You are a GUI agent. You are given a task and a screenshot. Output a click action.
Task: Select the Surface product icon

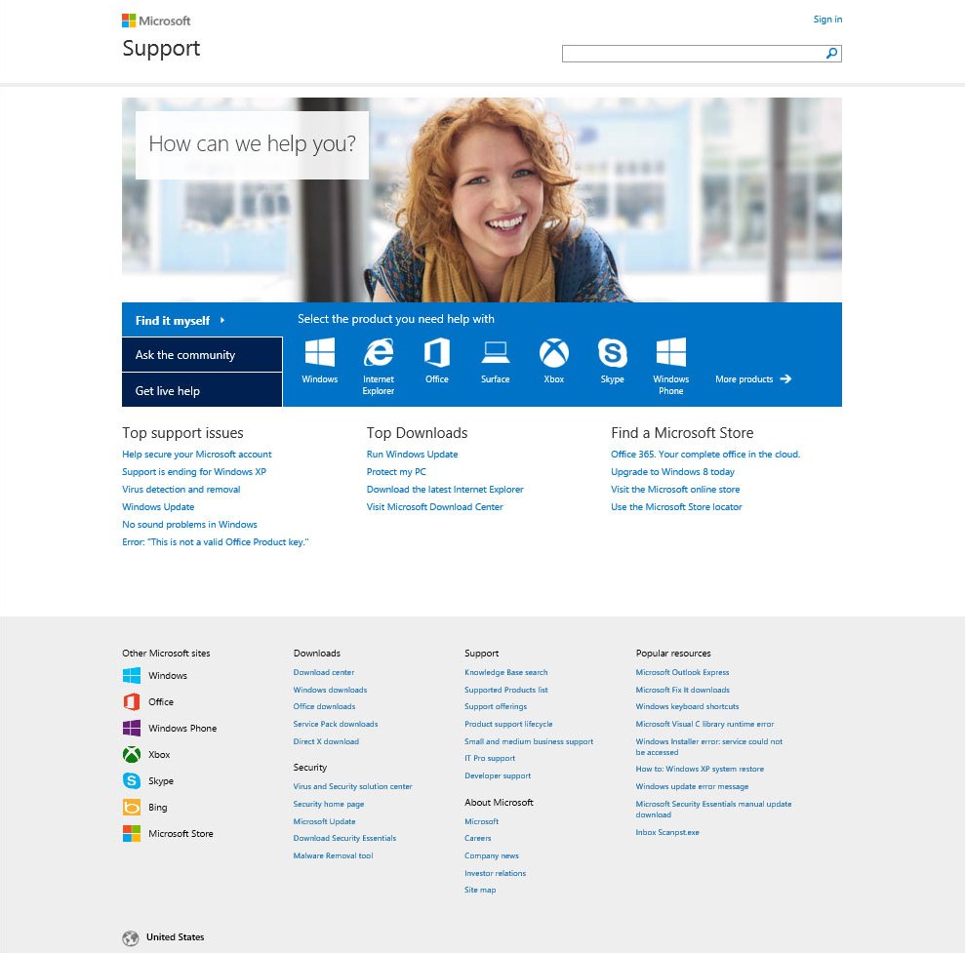click(x=496, y=352)
